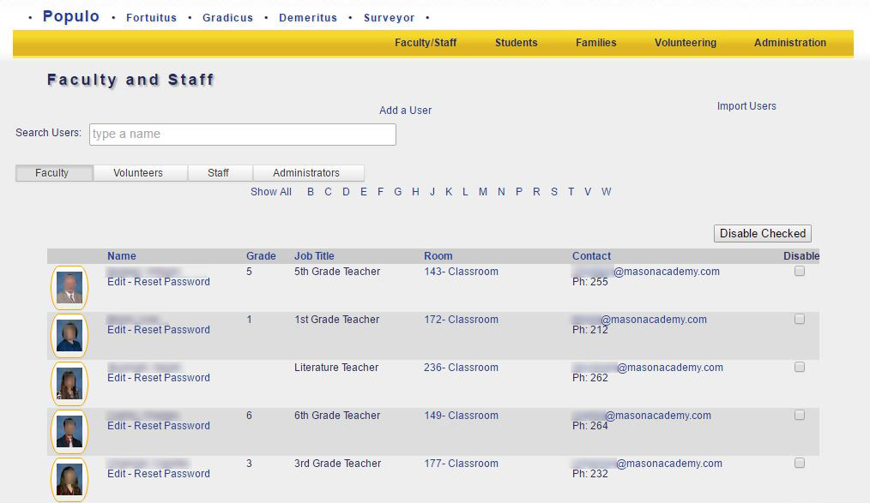870x503 pixels.
Task: Click the Add a User link
Action: coord(405,111)
